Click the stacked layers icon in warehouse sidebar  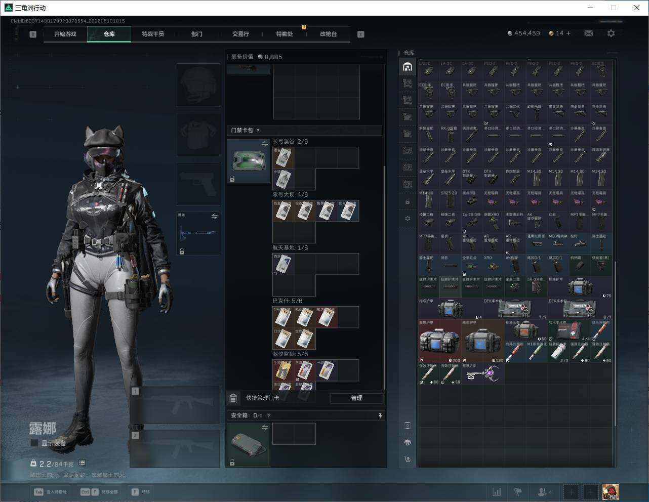[x=408, y=442]
